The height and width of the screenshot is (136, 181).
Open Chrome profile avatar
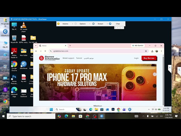[157, 51]
